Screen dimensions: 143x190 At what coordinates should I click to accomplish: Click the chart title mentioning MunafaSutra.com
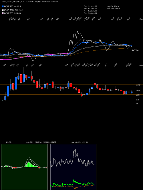[x=30, y=2]
